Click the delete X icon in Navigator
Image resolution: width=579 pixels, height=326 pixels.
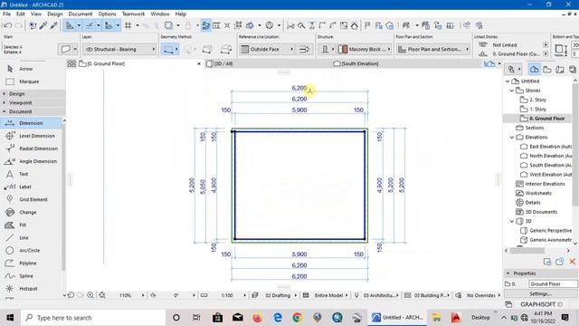pyautogui.click(x=573, y=262)
